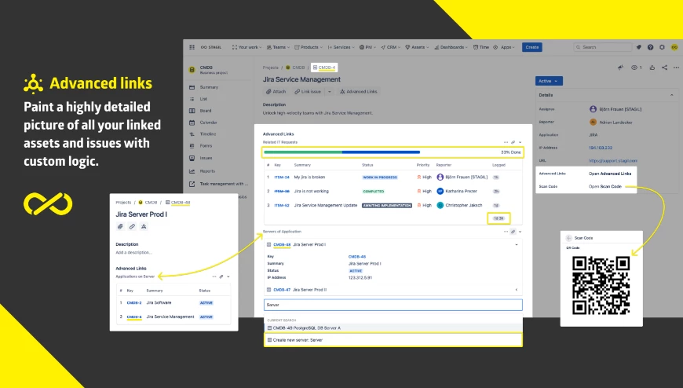
Task: Click the 33% Done progress bar
Action: (x=393, y=152)
